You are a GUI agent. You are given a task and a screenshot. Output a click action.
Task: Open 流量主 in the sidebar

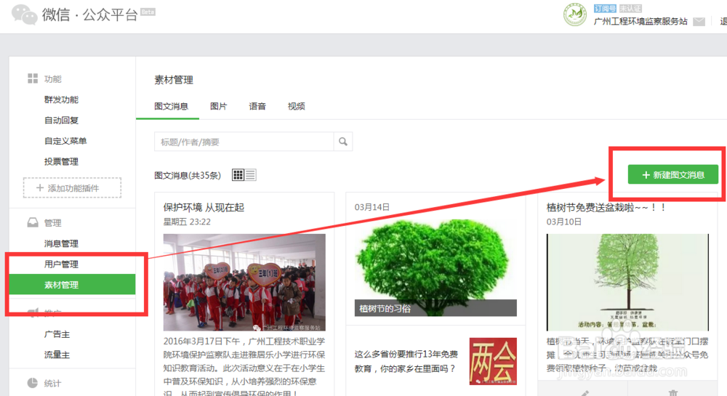click(x=57, y=355)
